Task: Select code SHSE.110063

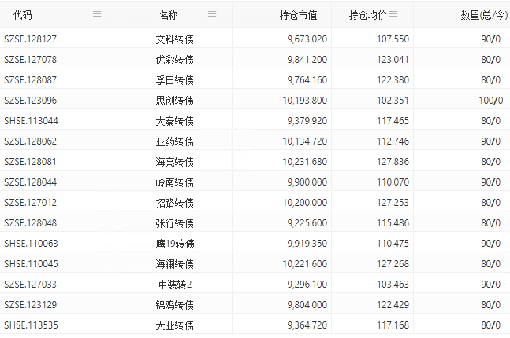Action: tap(31, 244)
